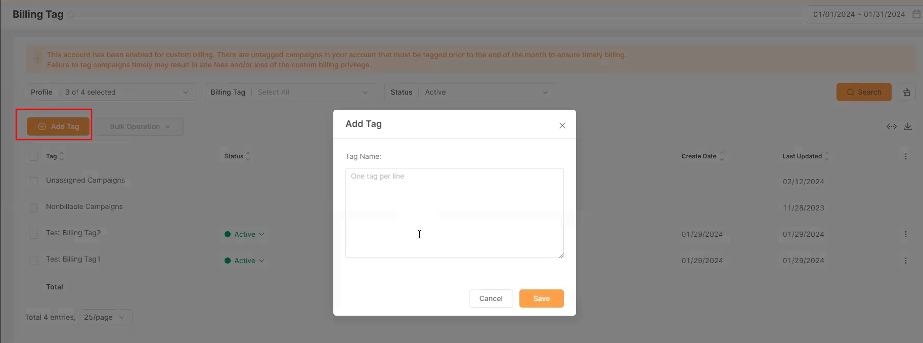Click the expand columns width icon

click(891, 126)
